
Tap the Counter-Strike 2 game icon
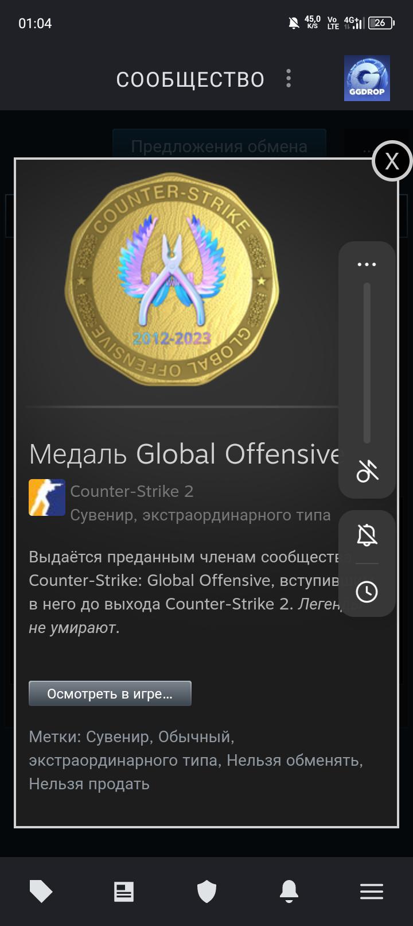point(47,497)
